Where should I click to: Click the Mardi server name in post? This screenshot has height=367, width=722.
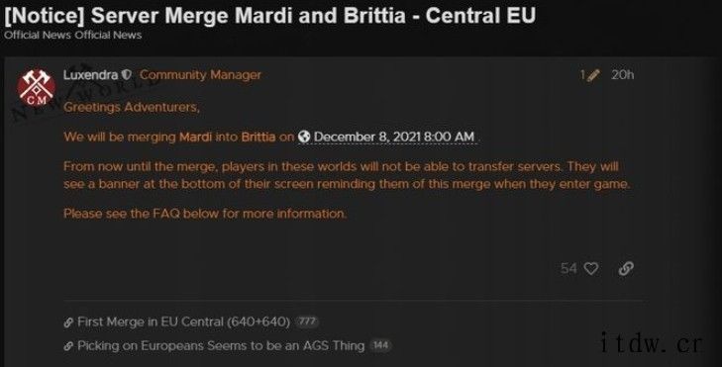[196, 137]
